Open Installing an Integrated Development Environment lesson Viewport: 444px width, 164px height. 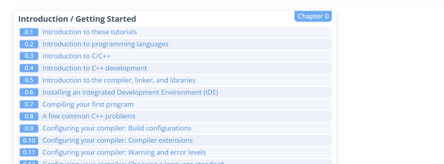pos(130,92)
